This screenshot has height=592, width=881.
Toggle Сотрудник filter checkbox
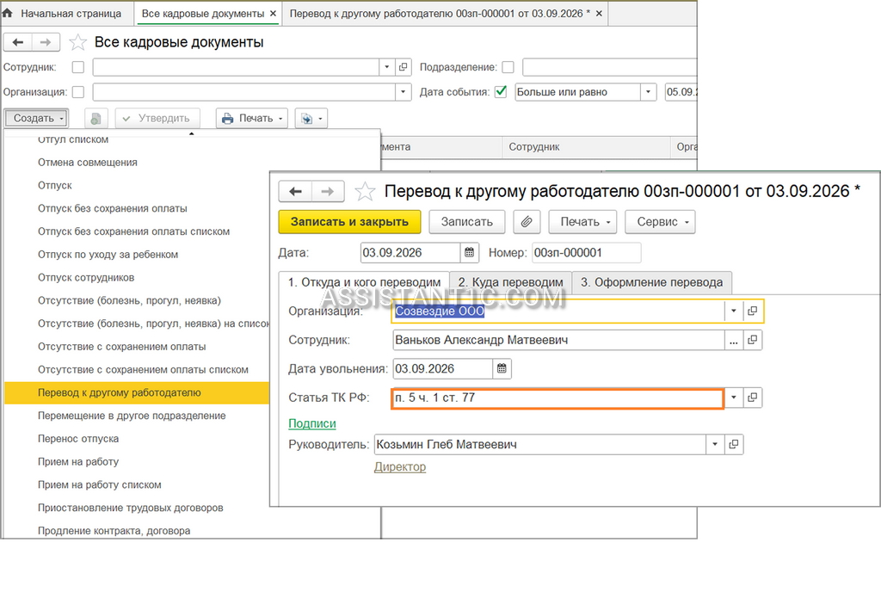click(78, 67)
